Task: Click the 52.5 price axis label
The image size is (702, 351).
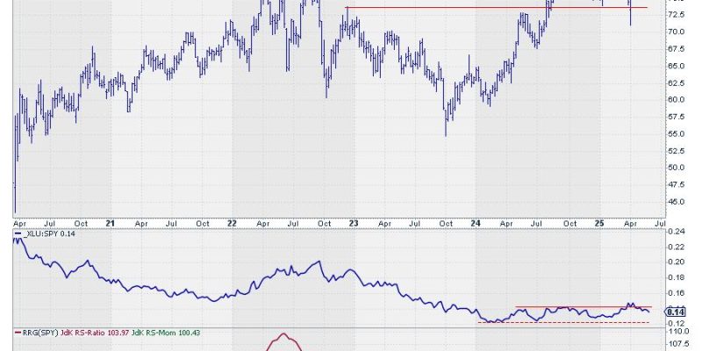Action: (x=676, y=151)
